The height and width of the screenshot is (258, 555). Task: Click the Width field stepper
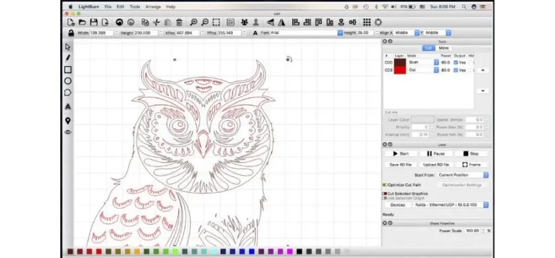[116, 33]
